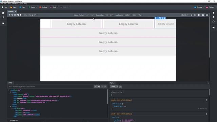Screen dimensions: 217x122
Task: Switch to the extra small phone viewport
Action: click(192, 15)
